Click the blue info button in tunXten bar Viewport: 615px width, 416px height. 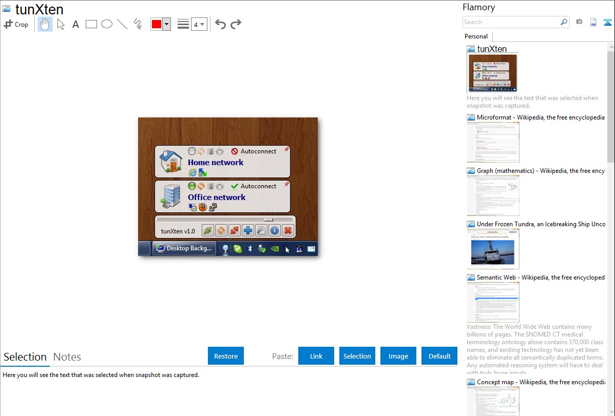pos(275,230)
